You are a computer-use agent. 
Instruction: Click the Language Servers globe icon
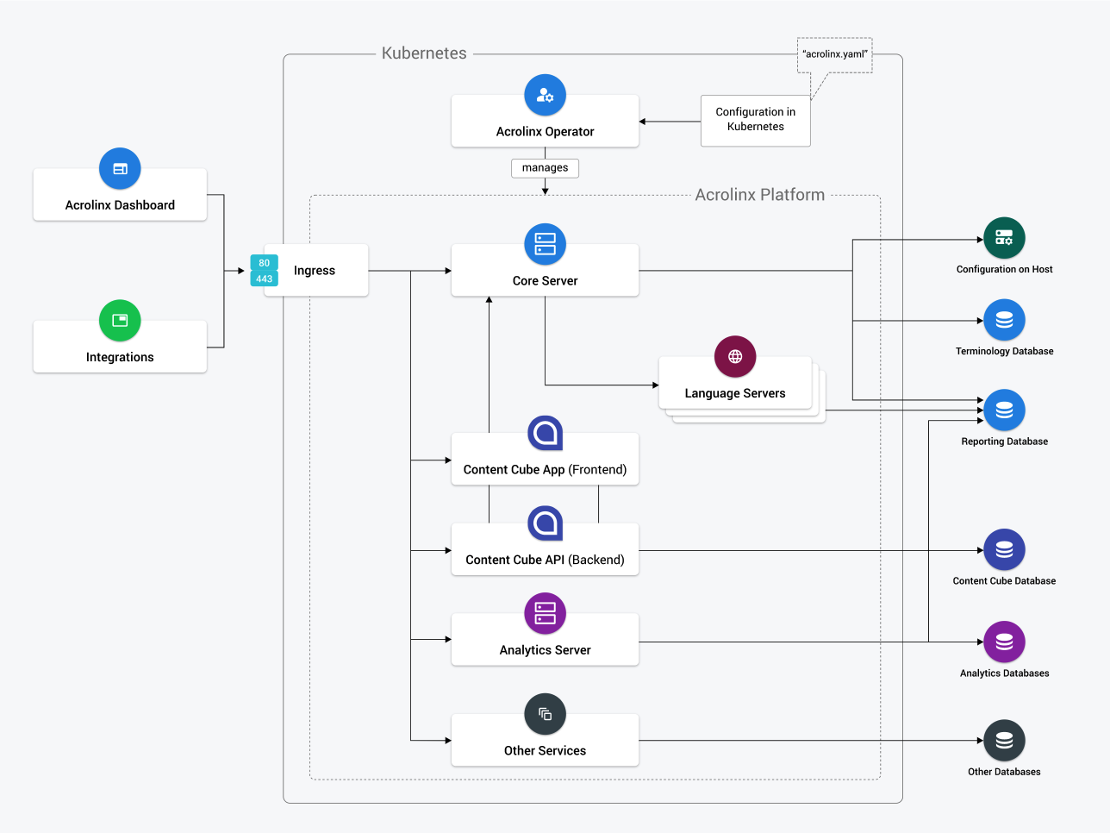[735, 356]
